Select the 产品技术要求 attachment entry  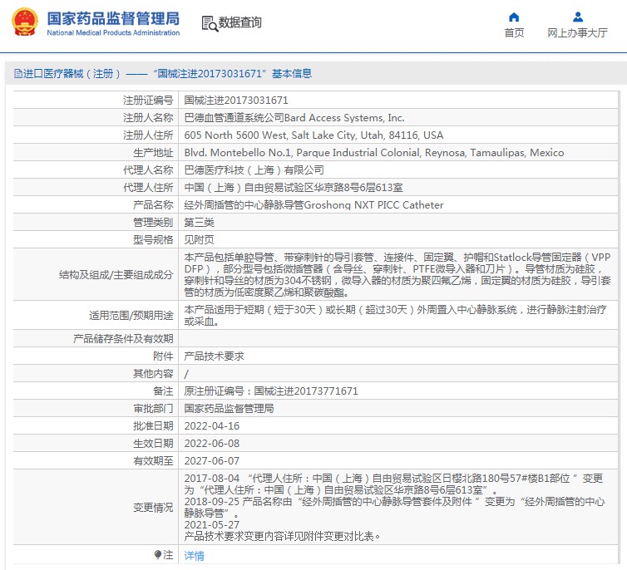pyautogui.click(x=214, y=356)
